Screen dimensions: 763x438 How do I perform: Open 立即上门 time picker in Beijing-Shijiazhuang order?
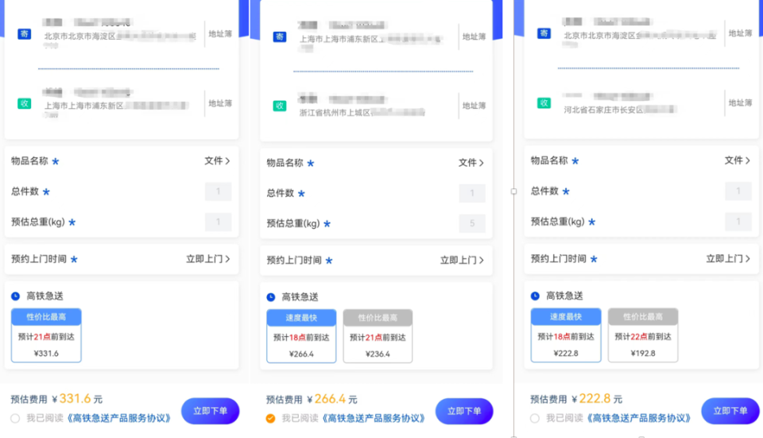pos(728,258)
